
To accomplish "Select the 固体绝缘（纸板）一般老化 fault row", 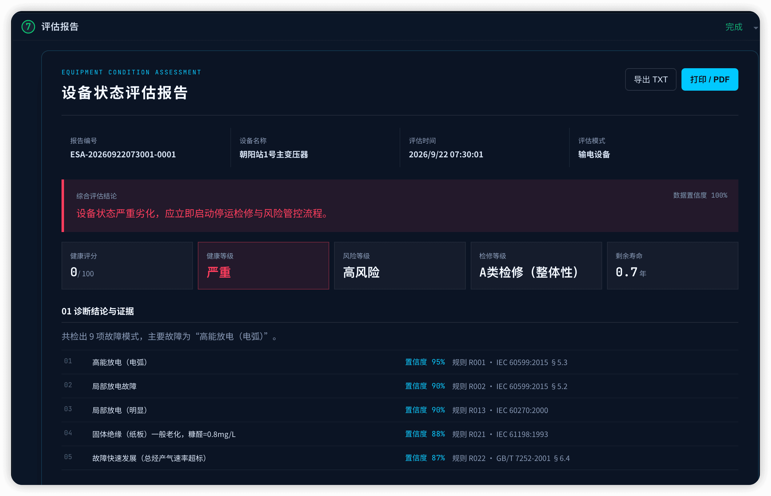I will (x=400, y=434).
